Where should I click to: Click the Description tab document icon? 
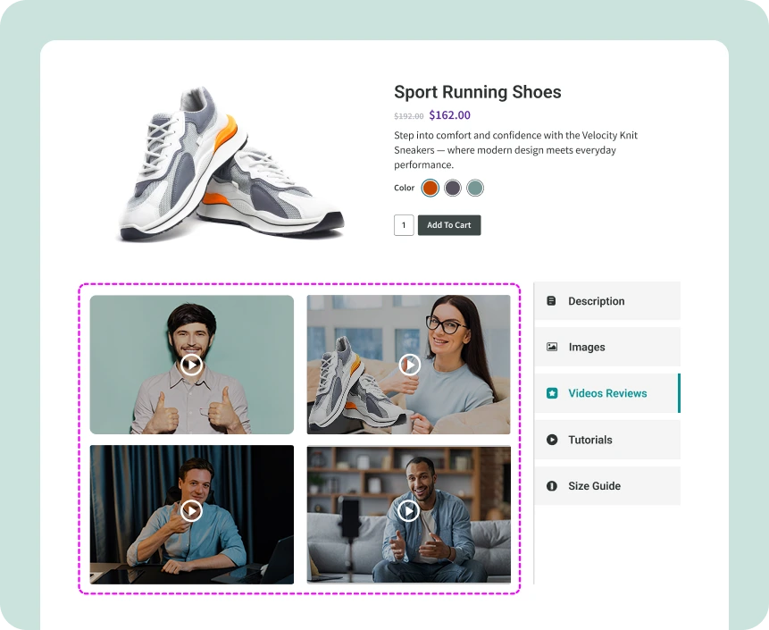(552, 301)
